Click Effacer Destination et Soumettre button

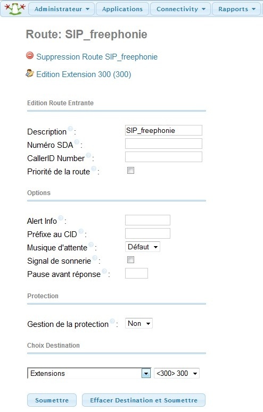click(x=144, y=400)
